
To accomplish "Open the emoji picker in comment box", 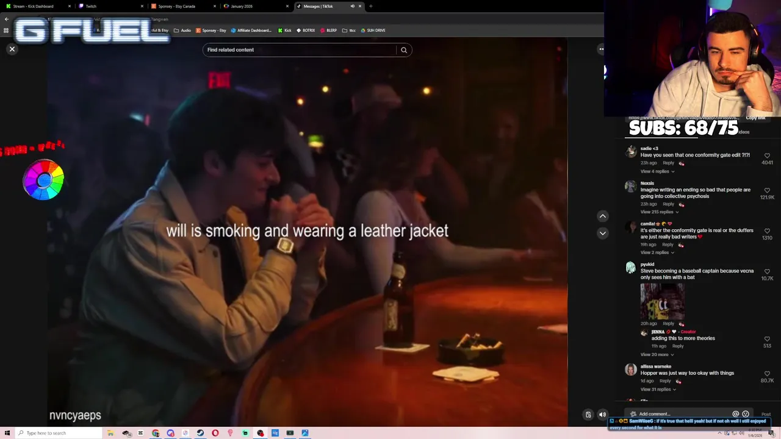I will [x=745, y=414].
